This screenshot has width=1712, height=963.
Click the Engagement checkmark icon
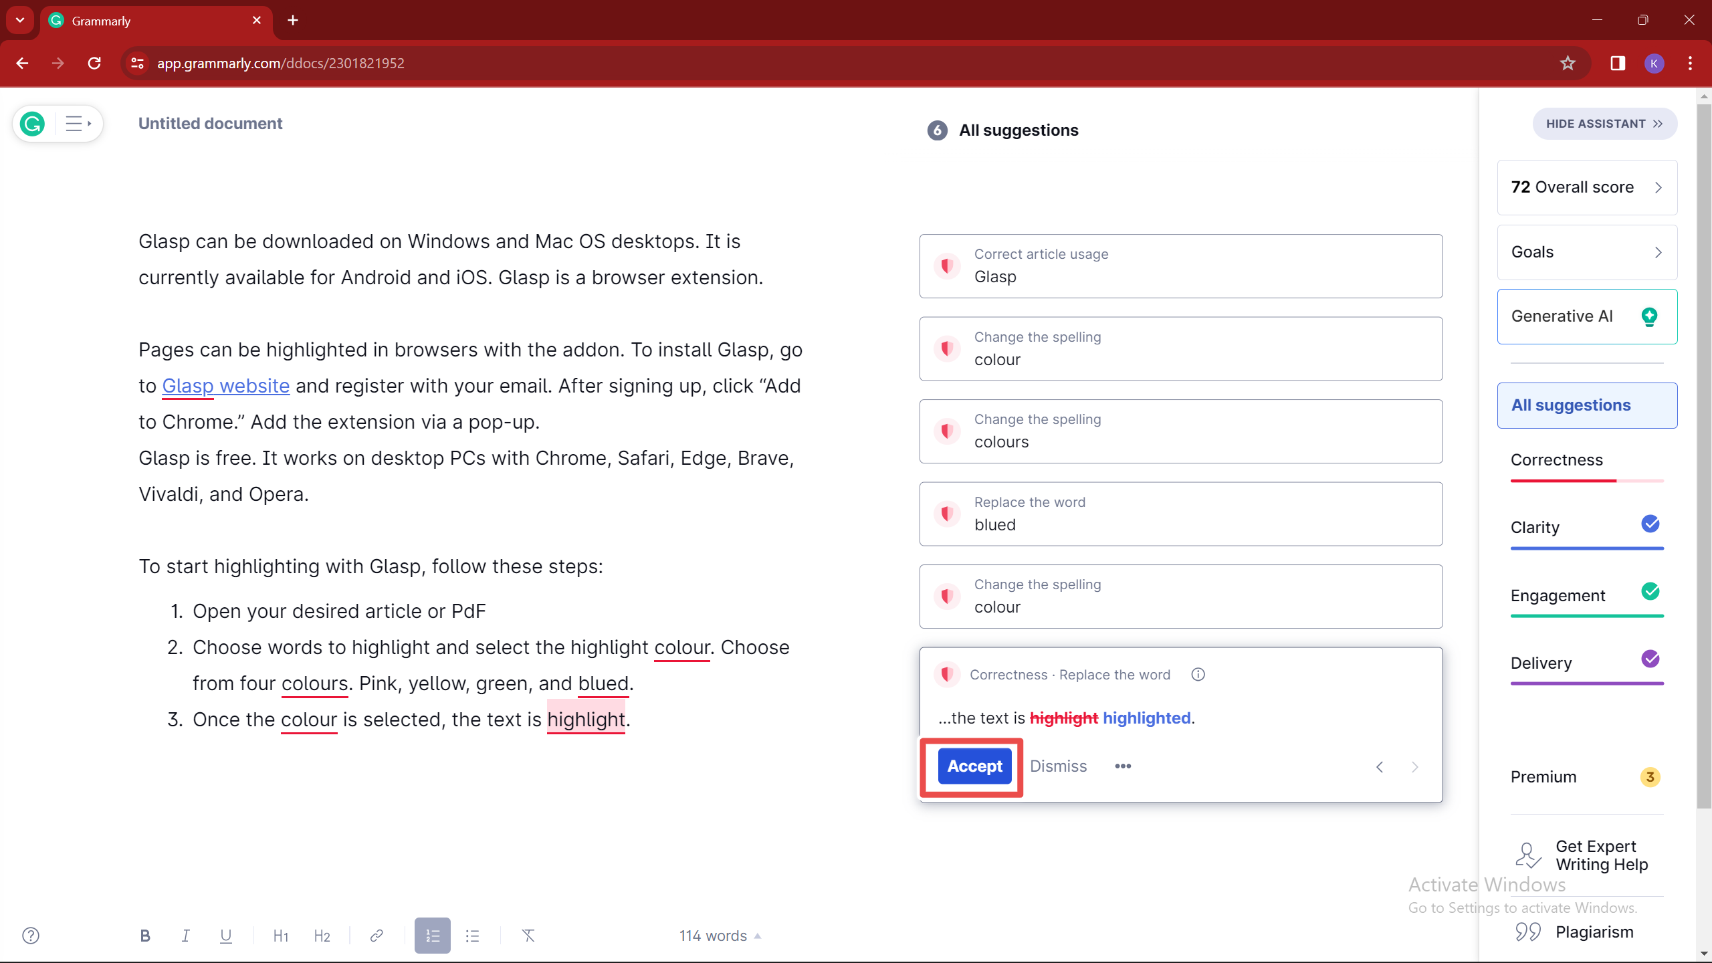[1650, 591]
